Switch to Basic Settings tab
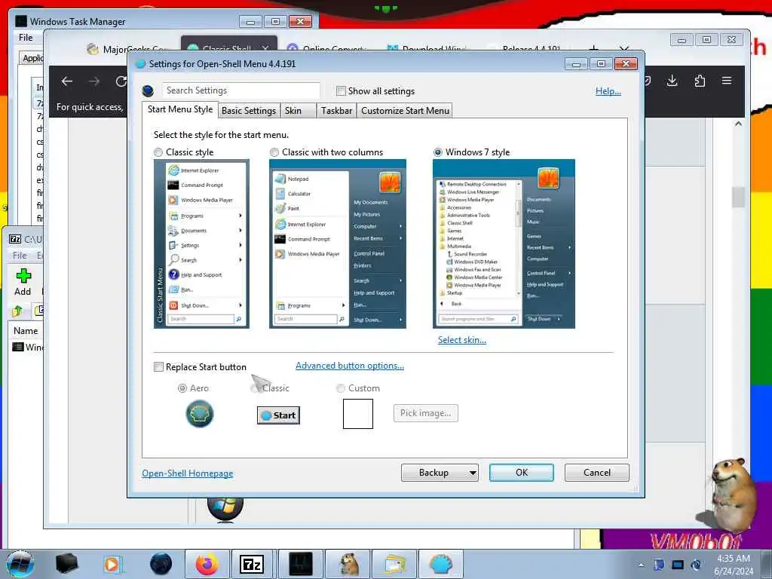Screen dimensions: 772x579 coord(249,111)
